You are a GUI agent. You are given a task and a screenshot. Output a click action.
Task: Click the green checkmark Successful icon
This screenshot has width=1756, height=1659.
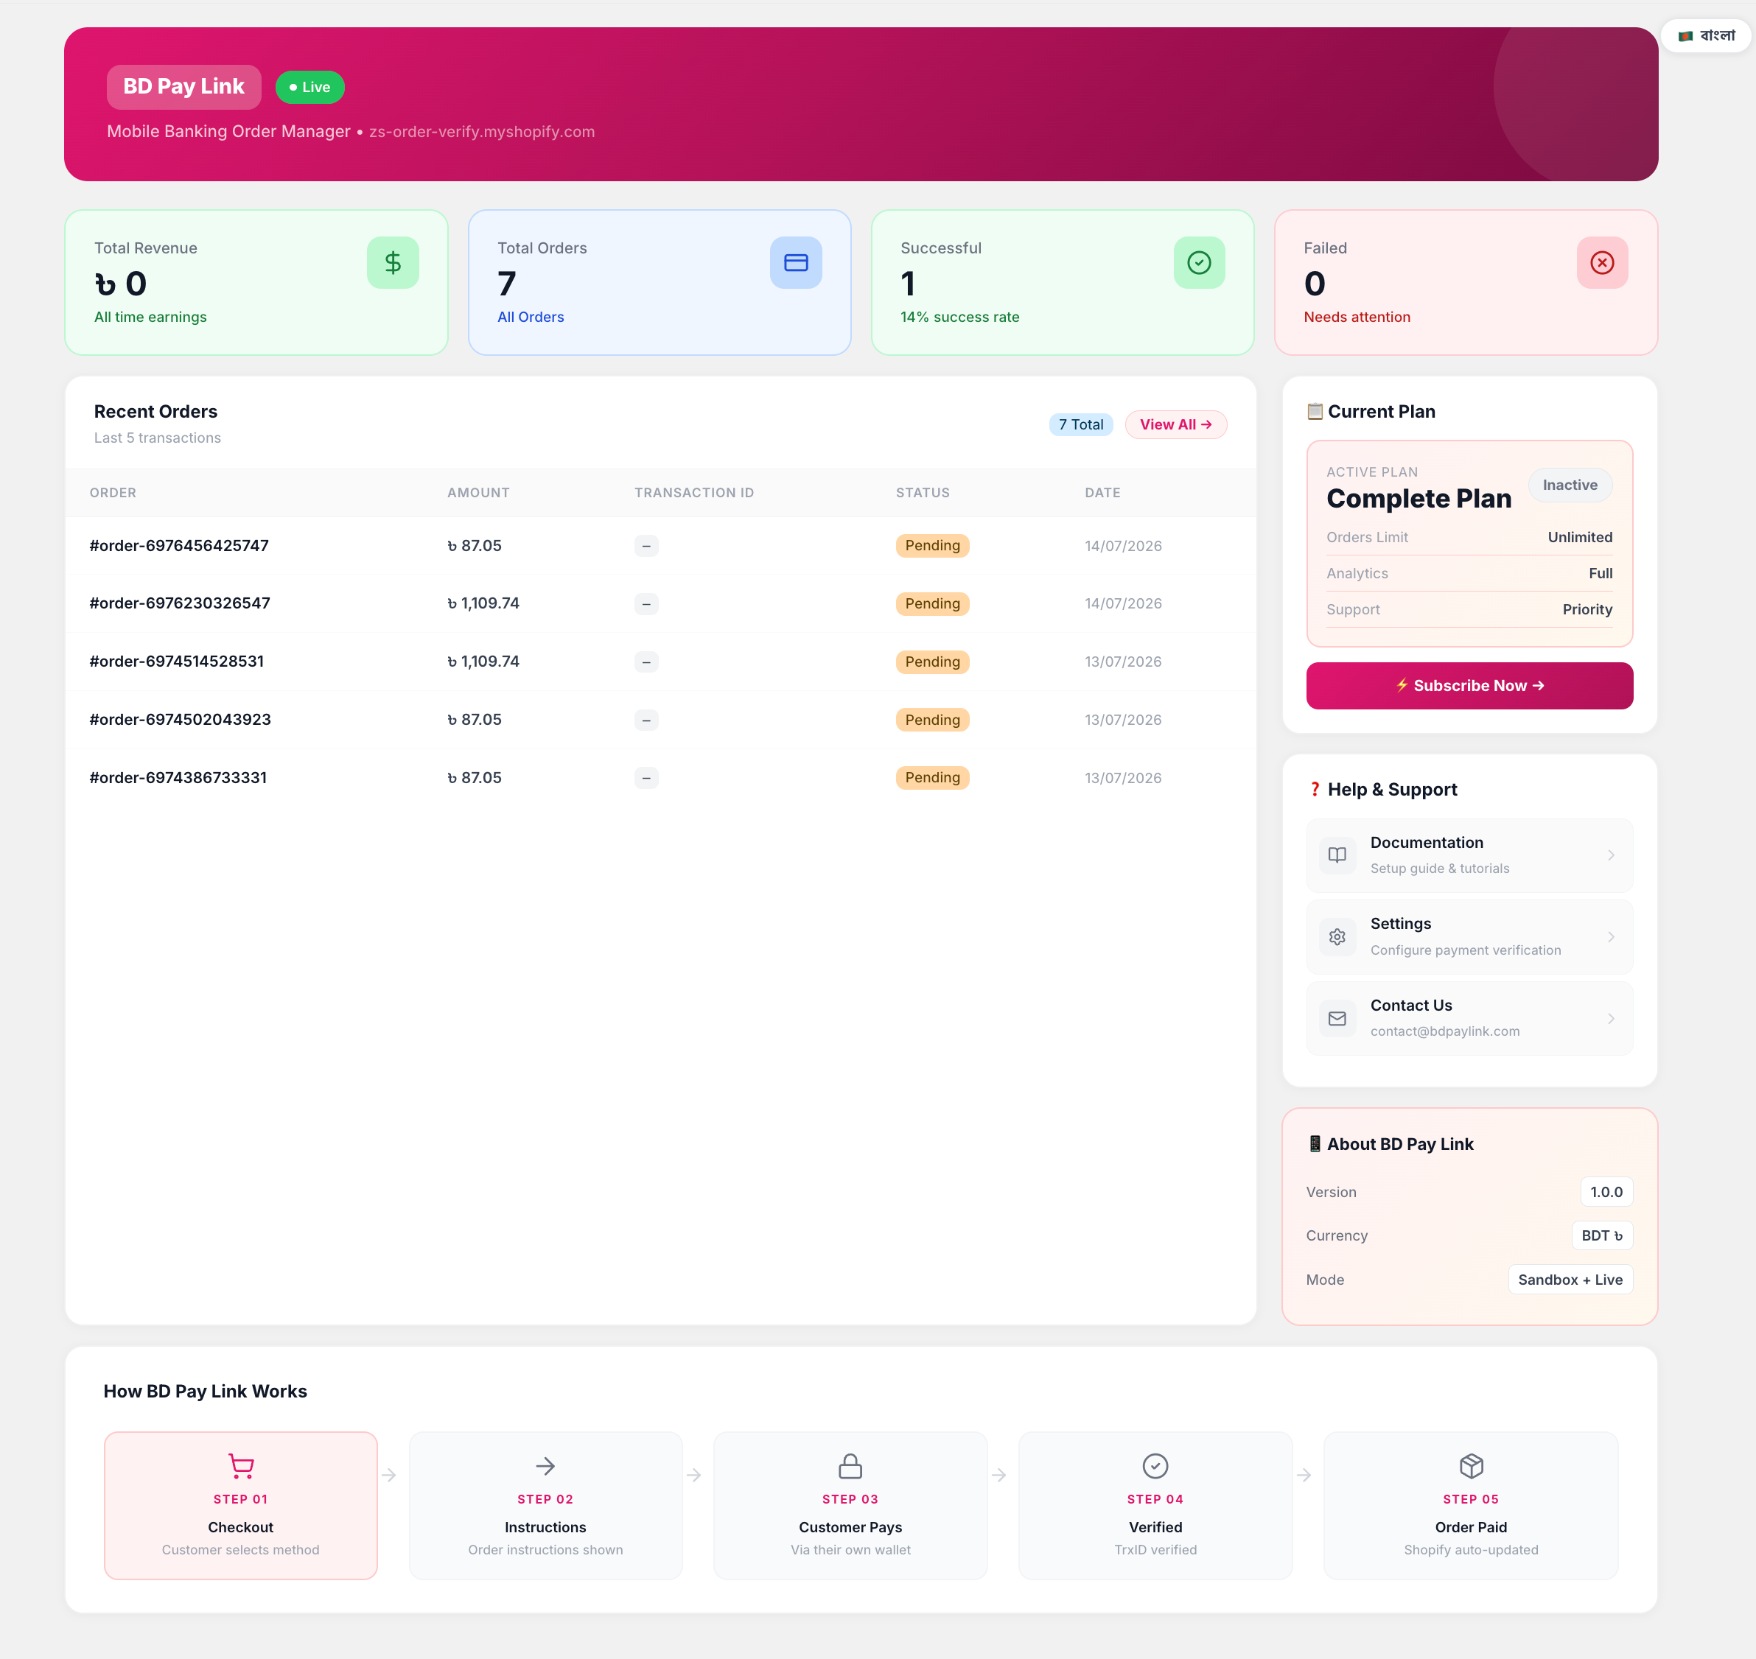[1200, 263]
